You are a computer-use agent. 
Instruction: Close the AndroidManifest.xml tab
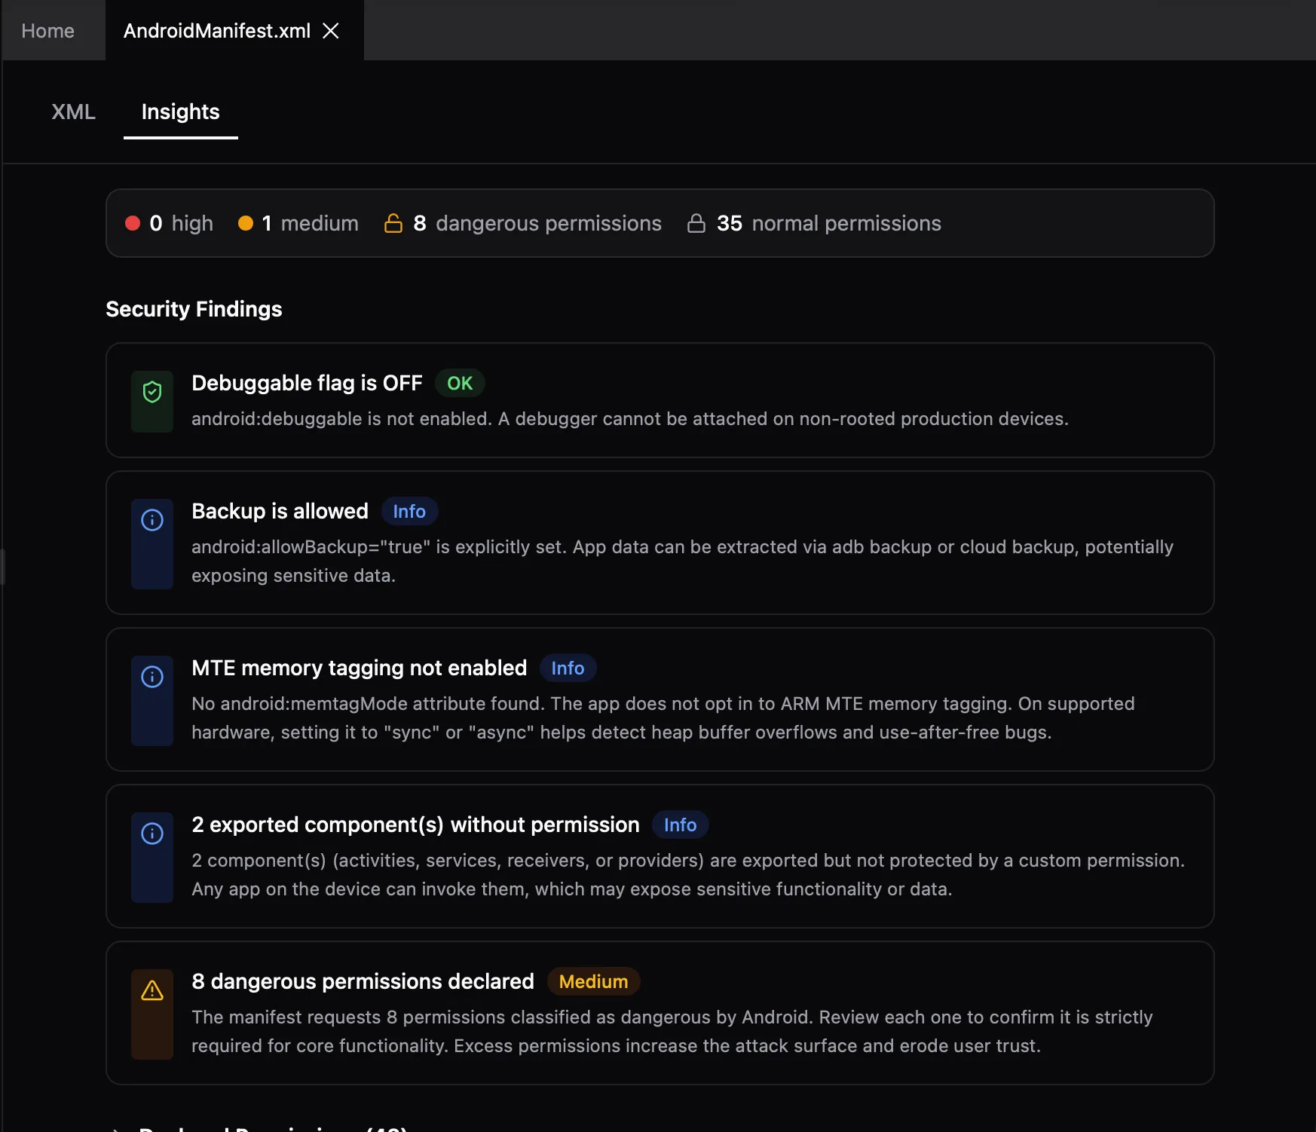pyautogui.click(x=331, y=31)
